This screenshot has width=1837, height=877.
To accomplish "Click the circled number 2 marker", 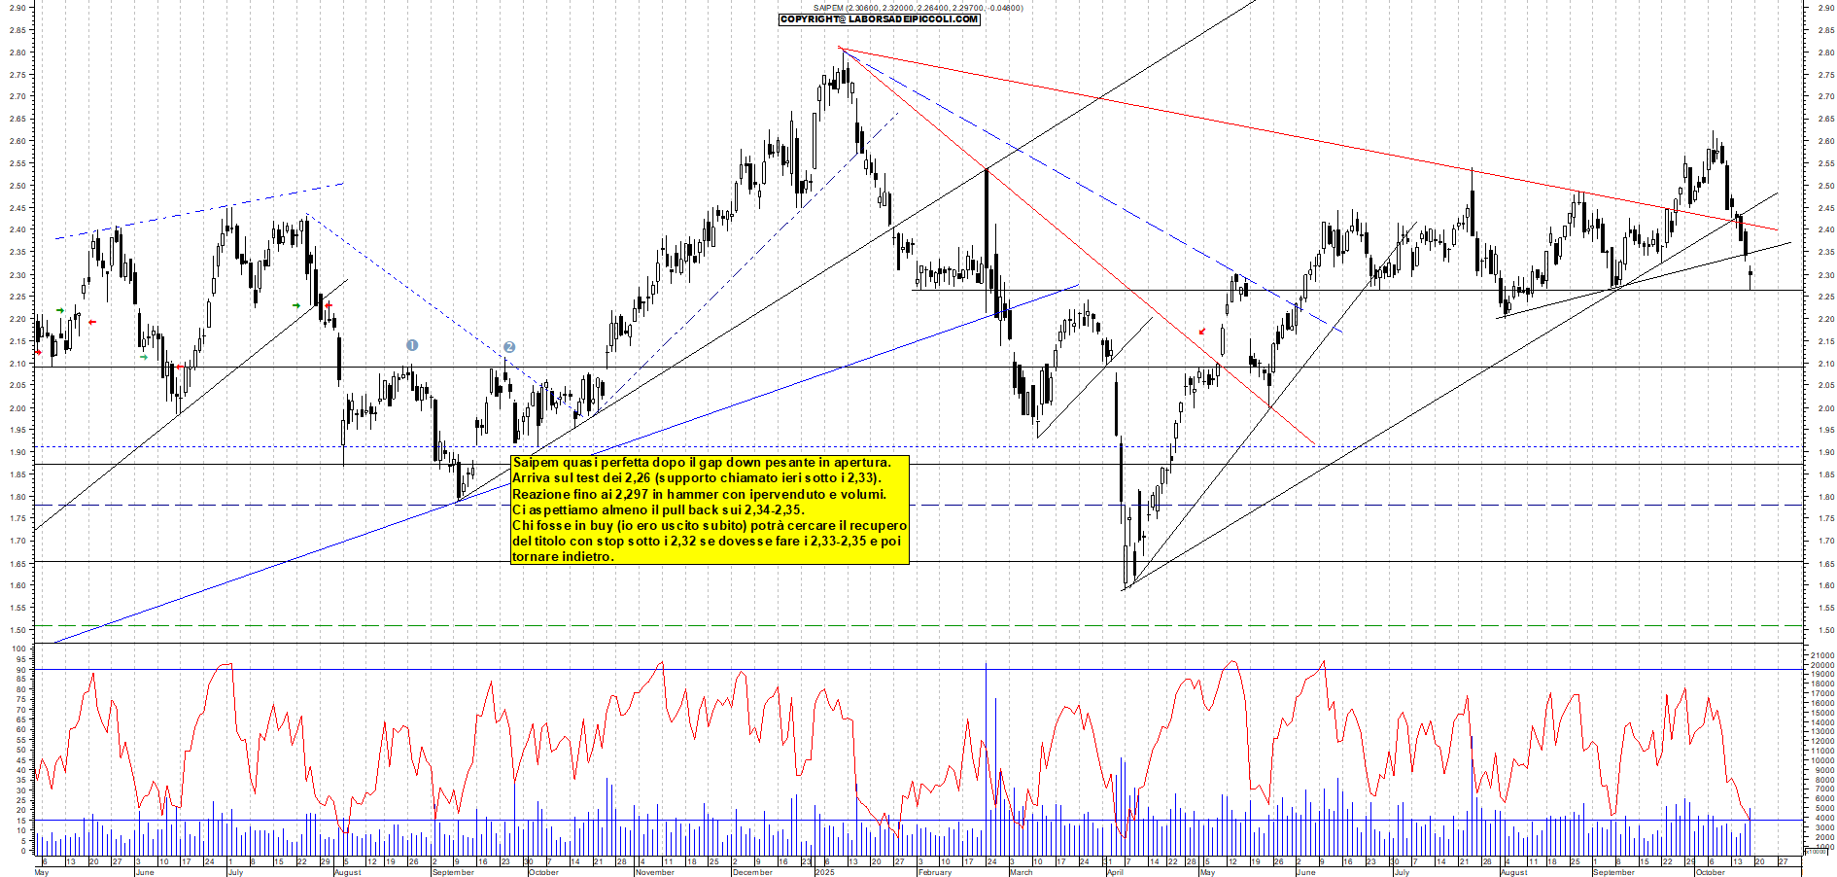I will pyautogui.click(x=509, y=347).
